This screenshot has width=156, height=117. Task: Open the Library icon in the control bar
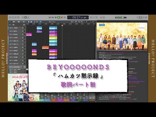10,17
